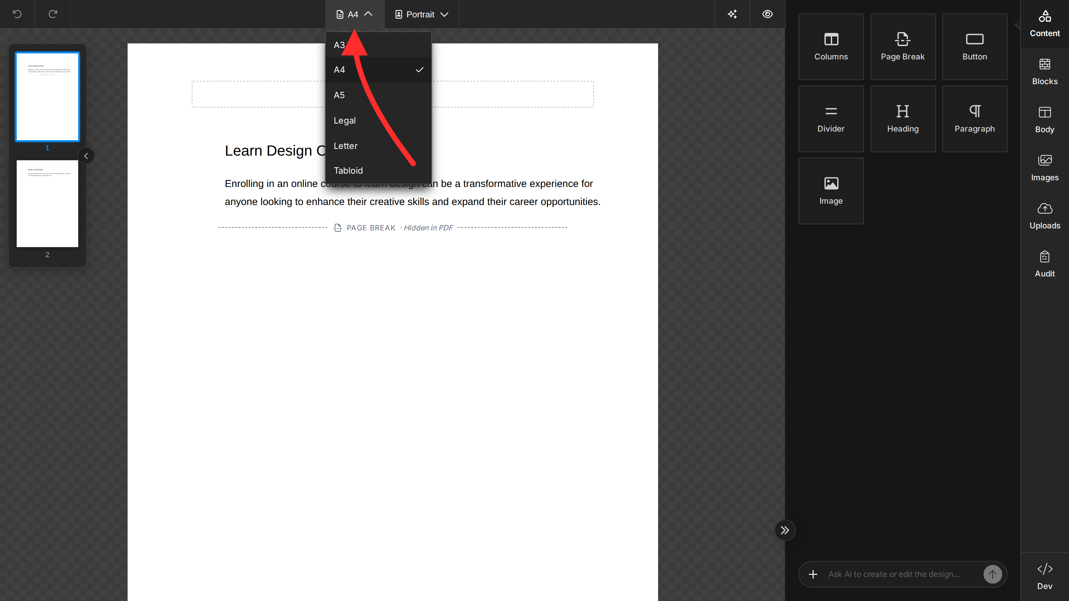Screen dimensions: 1069x601
Task: Select page 2 thumbnail
Action: (47, 203)
